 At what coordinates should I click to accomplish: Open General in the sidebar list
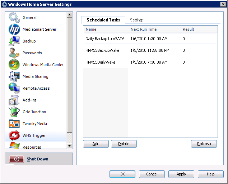(29, 18)
